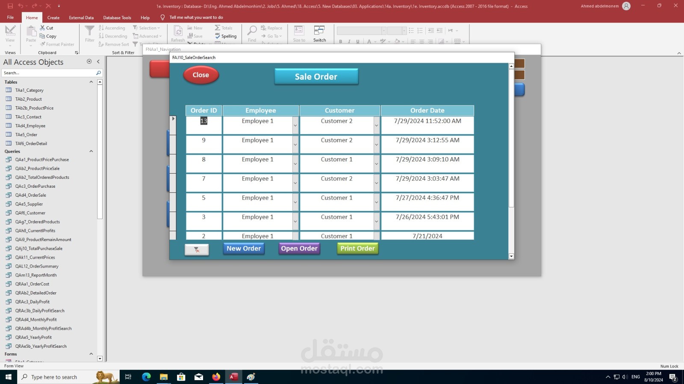Click the Open Order button
Image resolution: width=684 pixels, height=384 pixels.
point(299,249)
